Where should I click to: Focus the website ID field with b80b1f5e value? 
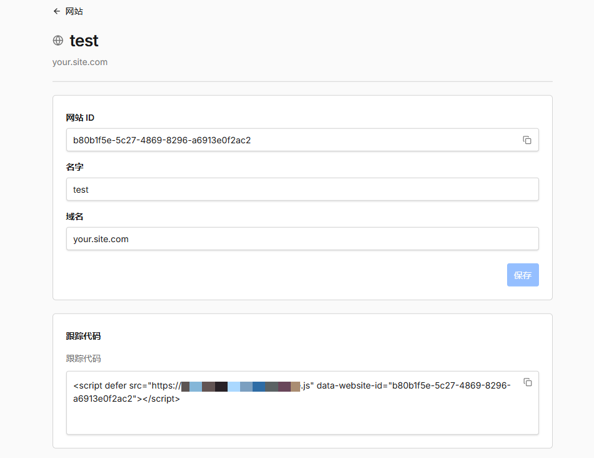(x=302, y=140)
